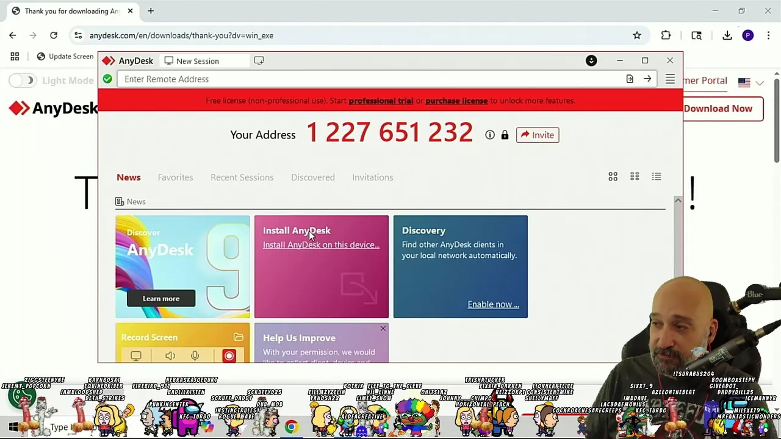Open AnyDesk hamburger menu
This screenshot has width=781, height=439.
tap(670, 79)
